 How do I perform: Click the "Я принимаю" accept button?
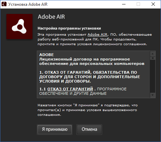[54, 129]
